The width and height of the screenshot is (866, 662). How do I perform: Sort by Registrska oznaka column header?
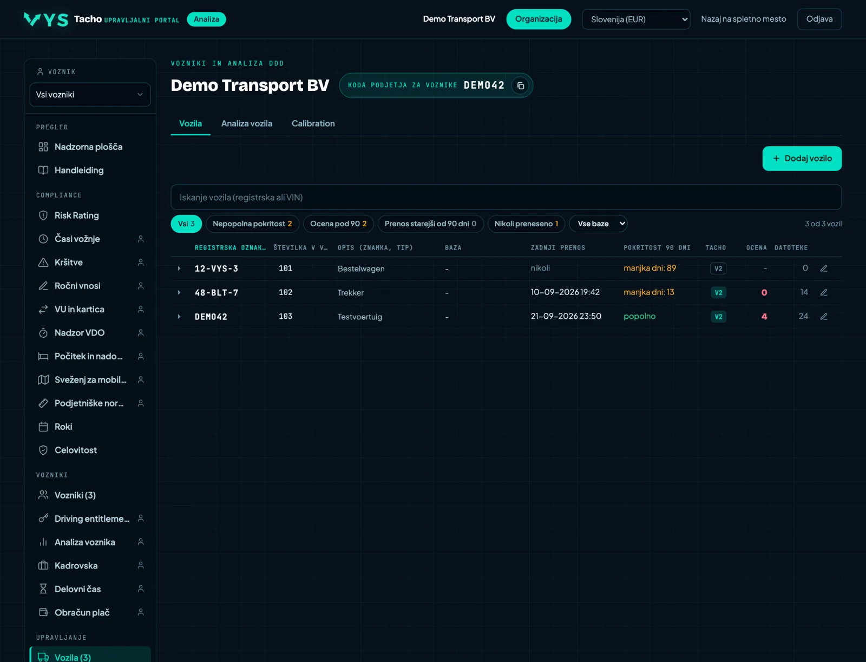tap(230, 248)
